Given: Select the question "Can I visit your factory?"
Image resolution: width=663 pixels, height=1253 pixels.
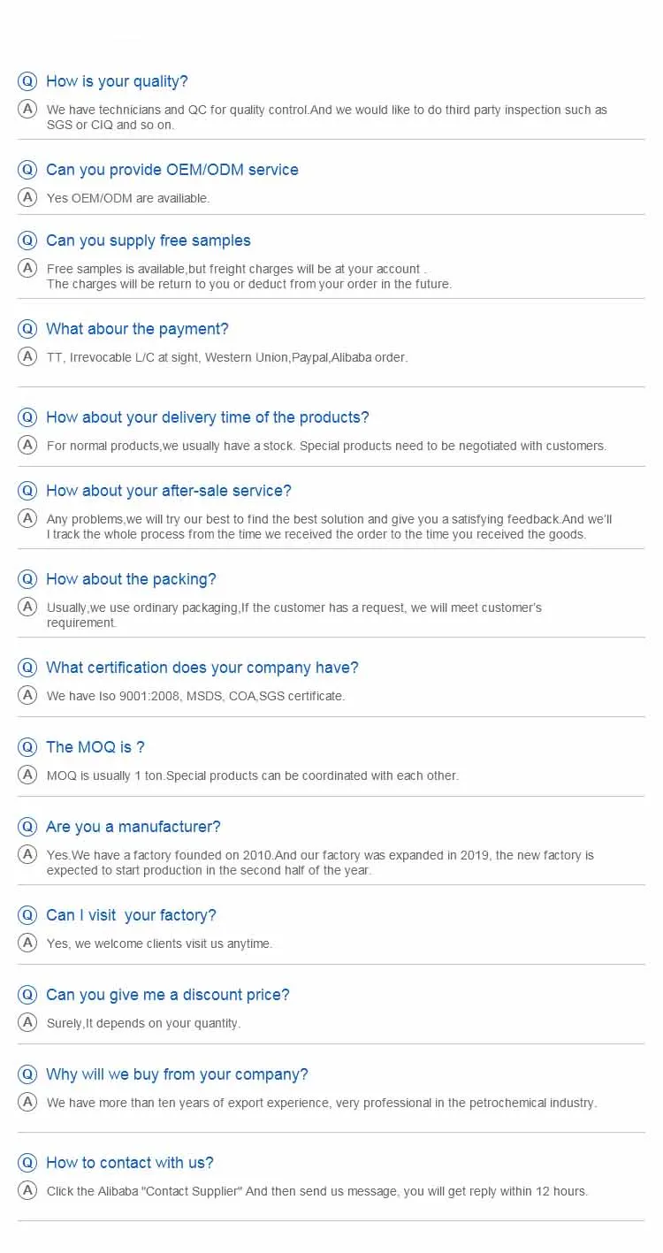Looking at the screenshot, I should (131, 915).
